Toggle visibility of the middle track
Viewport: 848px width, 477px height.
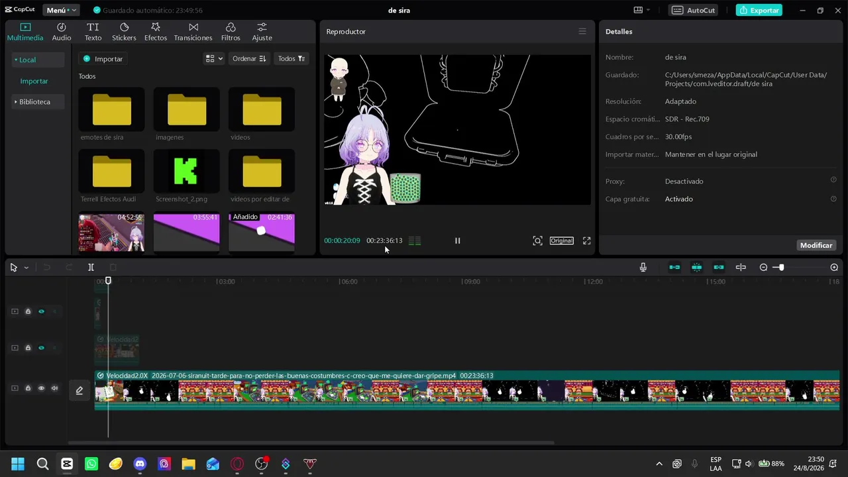(41, 348)
